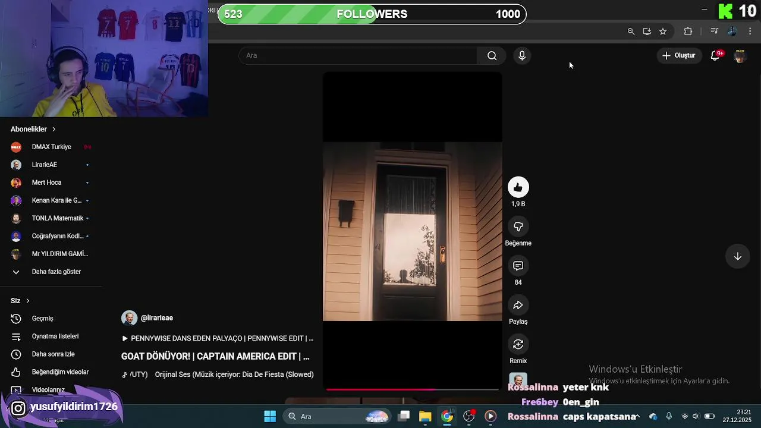Like the Short with thumbs-up button
This screenshot has height=428, width=761.
(x=518, y=187)
